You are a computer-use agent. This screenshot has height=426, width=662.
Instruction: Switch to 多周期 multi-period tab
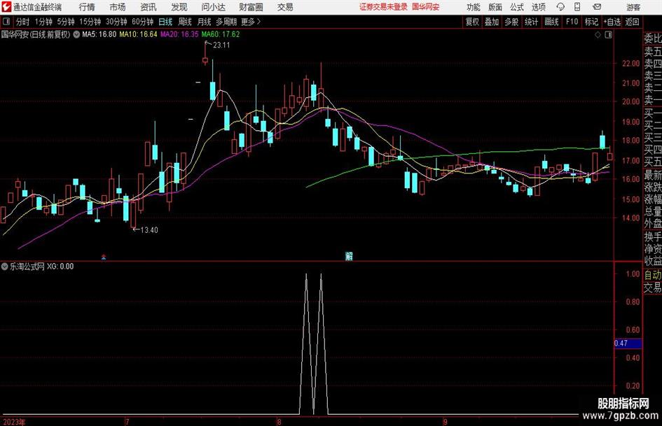click(226, 22)
